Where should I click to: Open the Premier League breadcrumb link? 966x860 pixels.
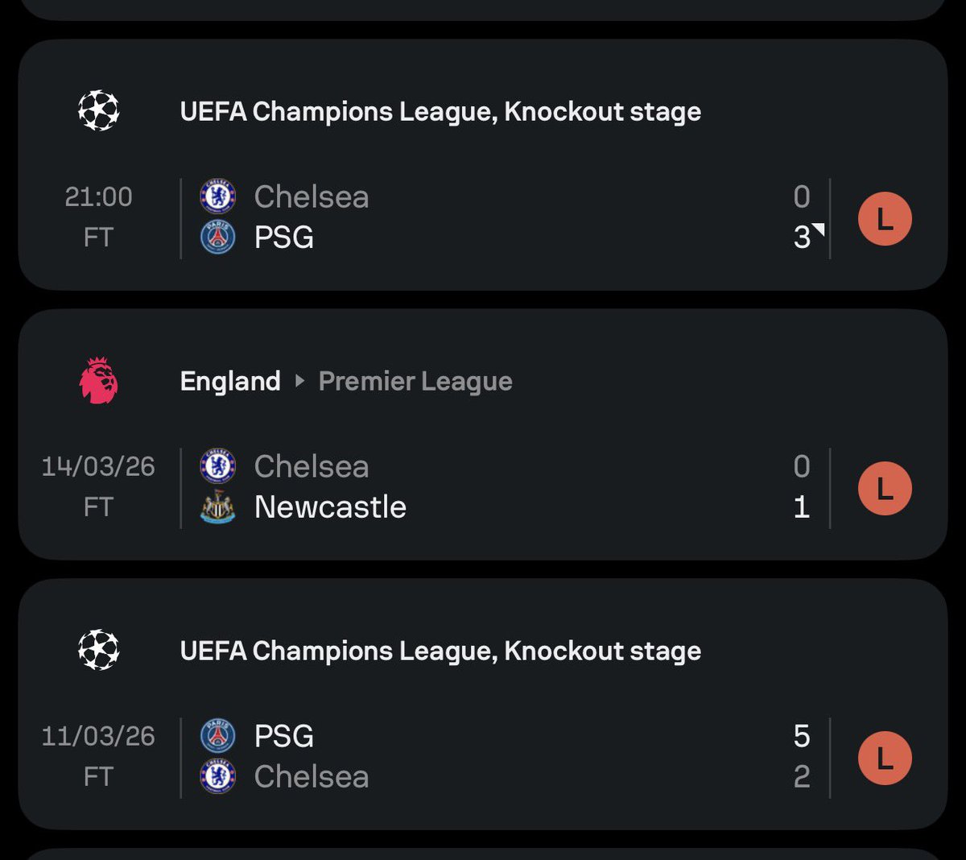pos(415,381)
